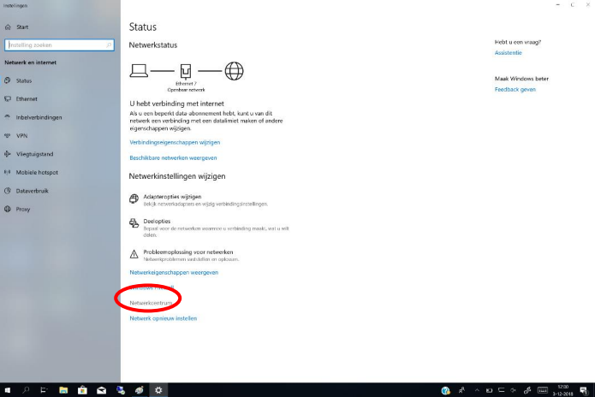Click the Start home icon in sidebar

7,27
